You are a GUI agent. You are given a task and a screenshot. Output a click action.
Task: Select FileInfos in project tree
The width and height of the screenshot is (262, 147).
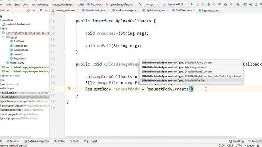(x=18, y=54)
